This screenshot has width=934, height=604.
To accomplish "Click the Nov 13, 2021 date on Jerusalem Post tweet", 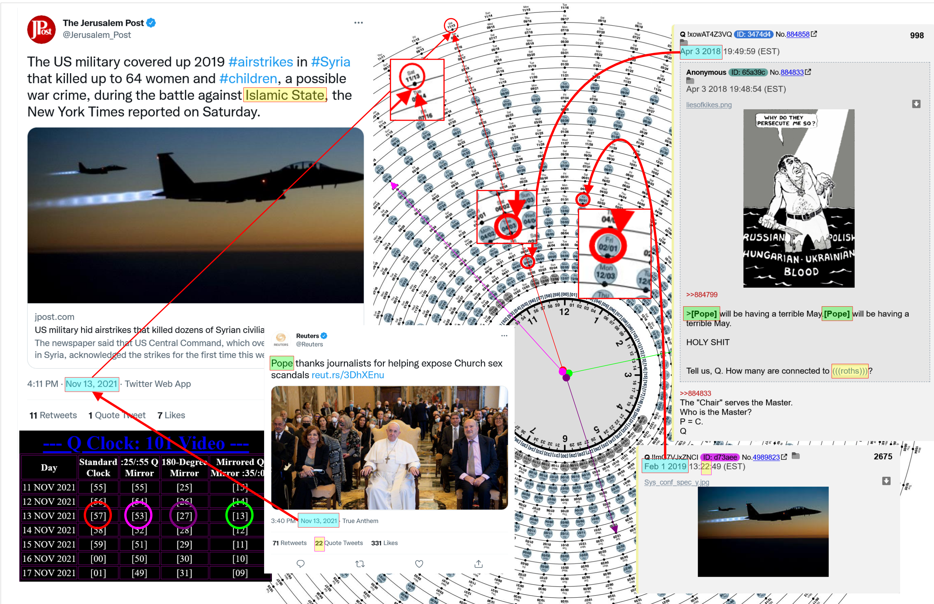I will click(x=92, y=383).
